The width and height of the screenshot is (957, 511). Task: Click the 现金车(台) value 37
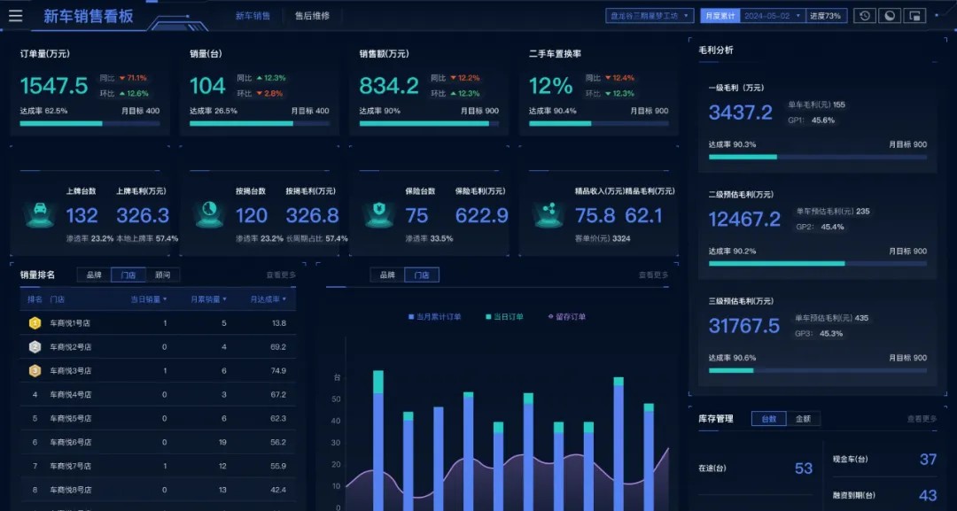[x=928, y=459]
